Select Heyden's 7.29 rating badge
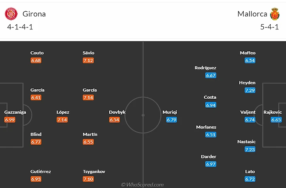This screenshot has height=188, width=286. pyautogui.click(x=250, y=90)
